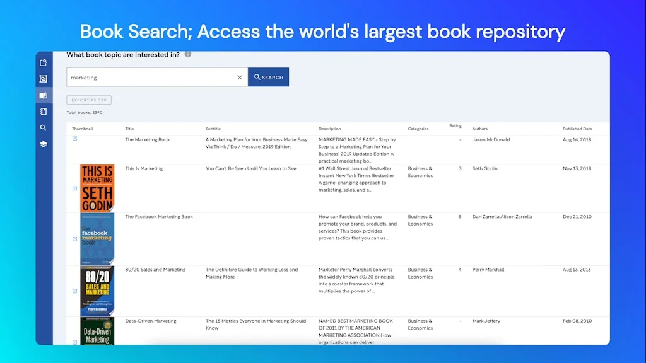This screenshot has width=646, height=363.
Task: Click the help question mark icon
Action: 188,54
